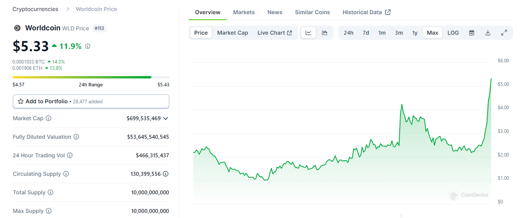Download chart data icon

pyautogui.click(x=488, y=33)
